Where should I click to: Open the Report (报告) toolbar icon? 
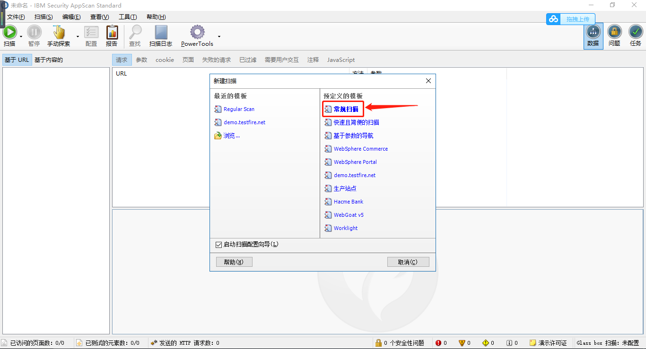click(x=112, y=32)
